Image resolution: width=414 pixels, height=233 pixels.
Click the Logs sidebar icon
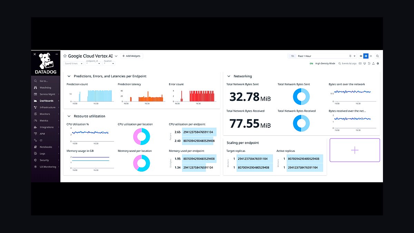pyautogui.click(x=36, y=153)
